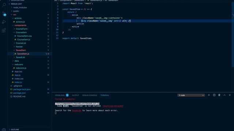Click the SavedList.js path in terminal
The image size is (234, 131).
pyautogui.click(x=77, y=104)
